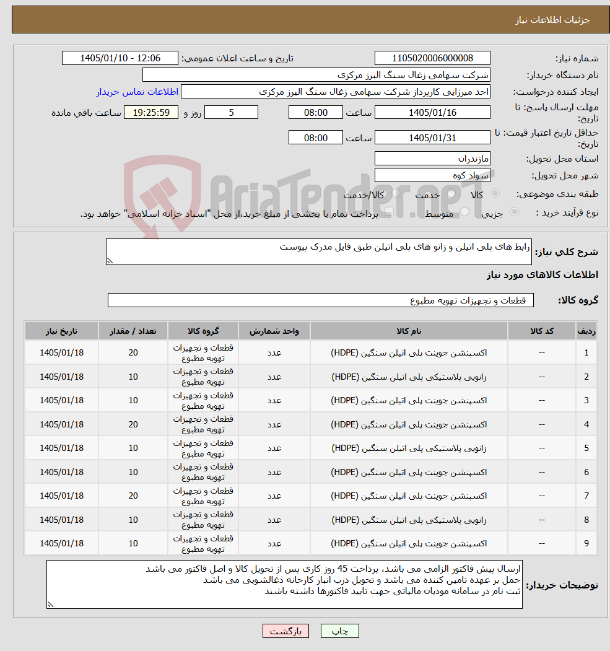Click the goods group field قطعات و تجهیزات تهویه مطبوع
610x651 pixels.
pyautogui.click(x=321, y=300)
